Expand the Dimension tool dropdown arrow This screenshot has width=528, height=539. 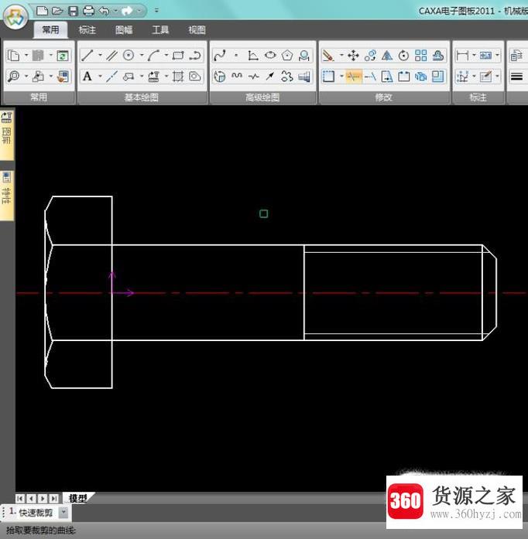click(x=474, y=55)
